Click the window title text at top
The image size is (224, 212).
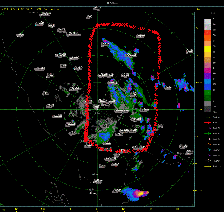point(112,3)
